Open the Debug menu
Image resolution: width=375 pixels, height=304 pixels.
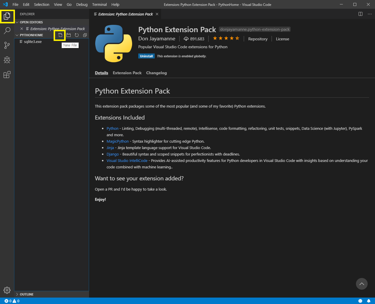tap(82, 4)
